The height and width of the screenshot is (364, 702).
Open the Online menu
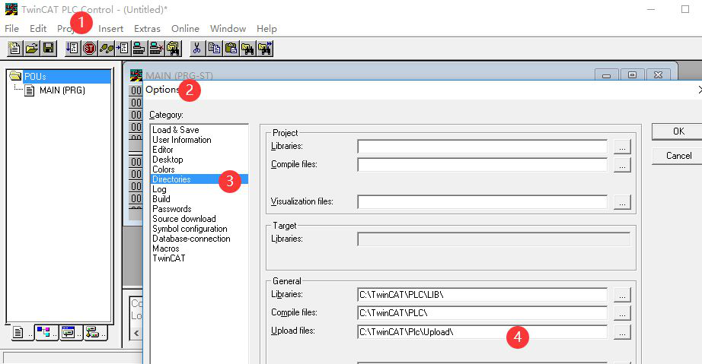[x=185, y=29]
